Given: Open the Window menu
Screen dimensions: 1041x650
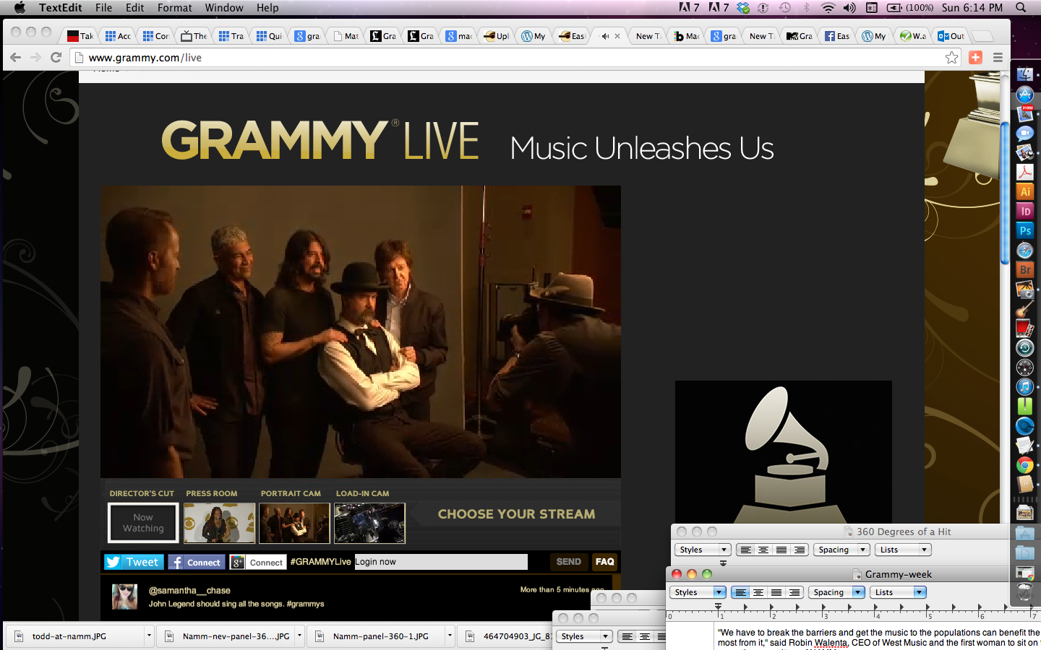Looking at the screenshot, I should (224, 8).
